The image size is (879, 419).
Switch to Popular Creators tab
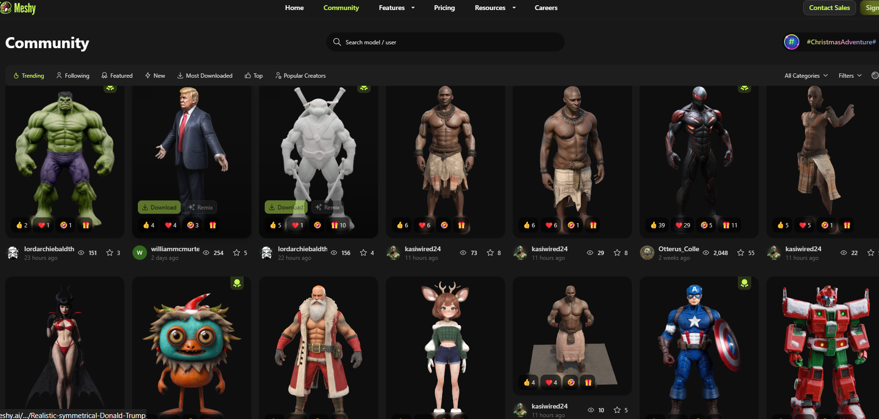[300, 75]
